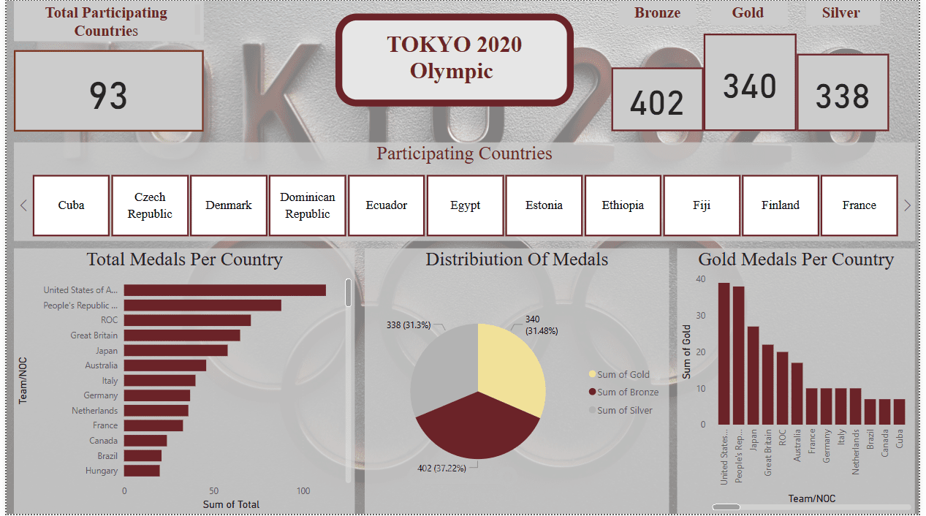Viewport: 926px width, 516px height.
Task: Select the Distribiution Of Medals chart title
Action: coord(516,259)
